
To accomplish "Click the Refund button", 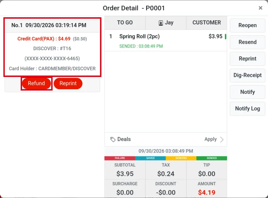I will point(36,83).
